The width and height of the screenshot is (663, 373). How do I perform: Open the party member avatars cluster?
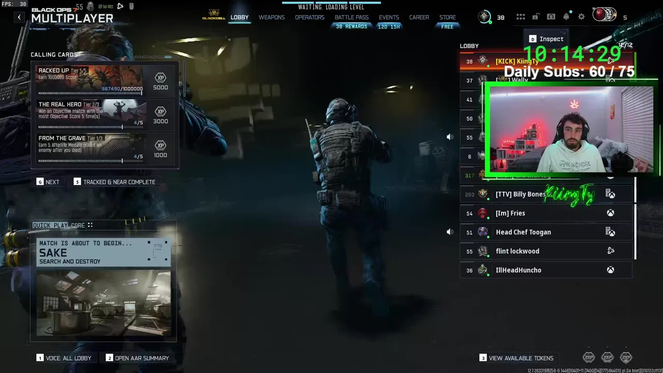(x=604, y=15)
